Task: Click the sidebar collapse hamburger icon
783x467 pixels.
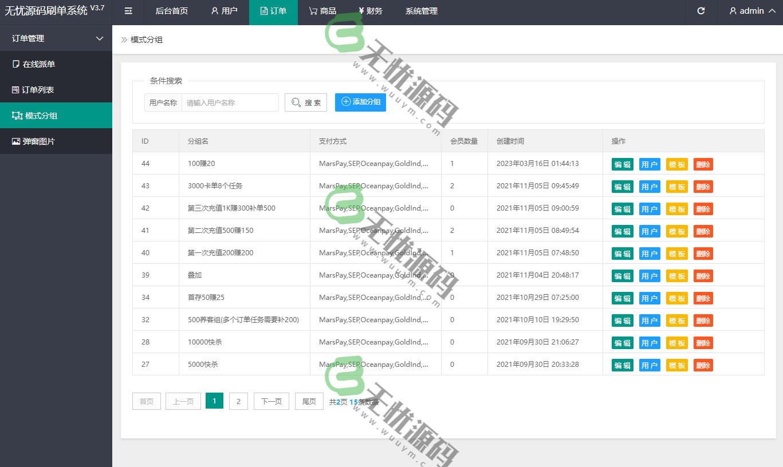Action: tap(127, 11)
